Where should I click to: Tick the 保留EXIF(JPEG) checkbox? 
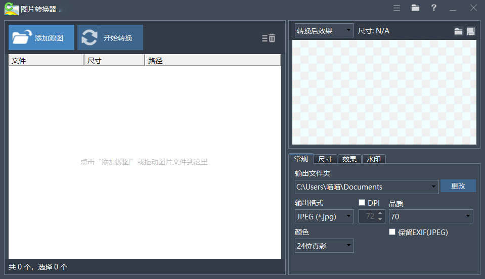coord(392,232)
